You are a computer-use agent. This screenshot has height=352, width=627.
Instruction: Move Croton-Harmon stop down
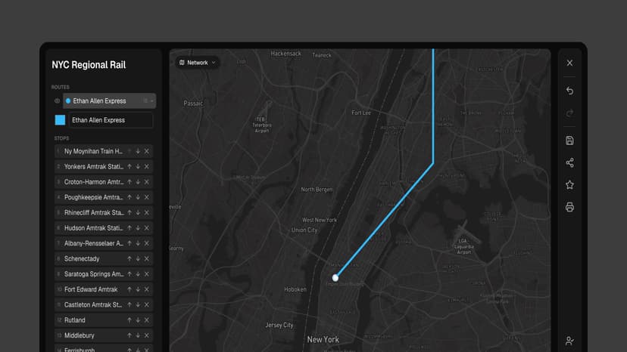pos(138,182)
